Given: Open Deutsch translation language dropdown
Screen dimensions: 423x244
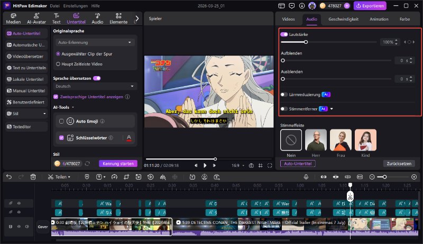Looking at the screenshot, I should (x=95, y=86).
